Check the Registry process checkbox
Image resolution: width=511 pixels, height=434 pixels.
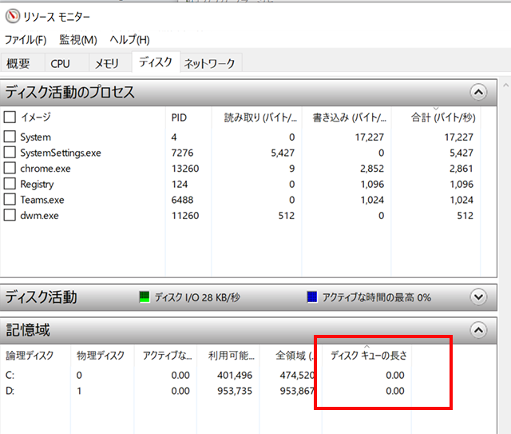pos(10,183)
